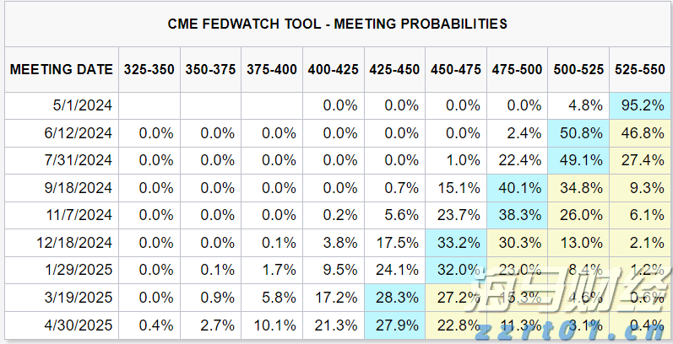Click the 38.3% cell for 11/7/2024

(517, 214)
